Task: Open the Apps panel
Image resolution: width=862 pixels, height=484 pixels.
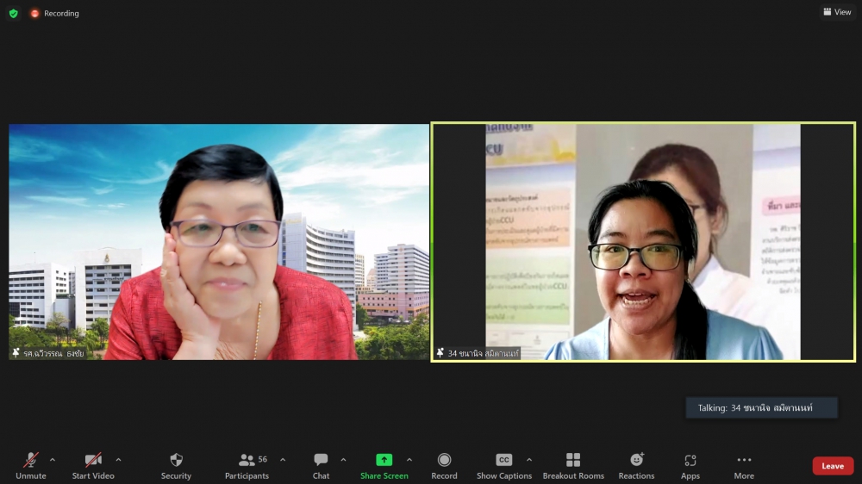Action: click(x=690, y=466)
